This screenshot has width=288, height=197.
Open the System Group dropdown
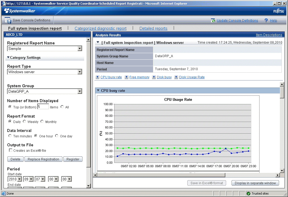coord(80,92)
